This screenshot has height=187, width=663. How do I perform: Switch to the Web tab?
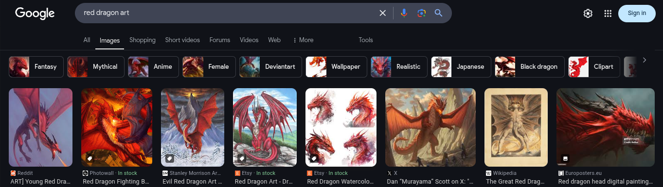tap(274, 40)
